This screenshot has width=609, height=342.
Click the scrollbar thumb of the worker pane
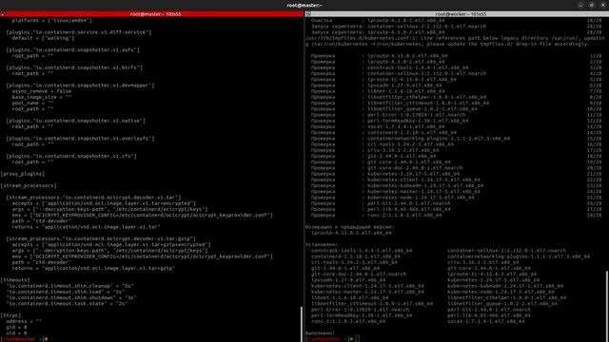(607, 306)
